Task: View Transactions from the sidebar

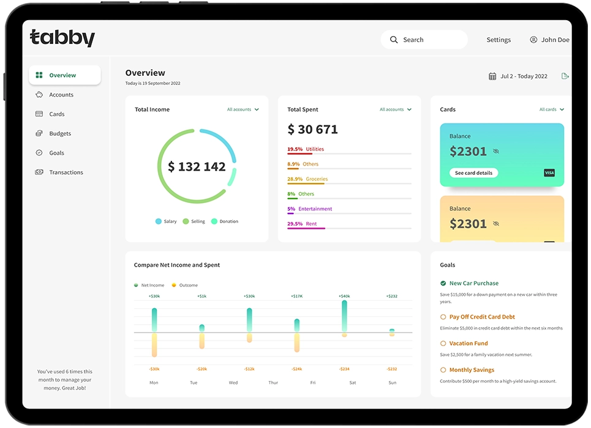Action: point(66,172)
